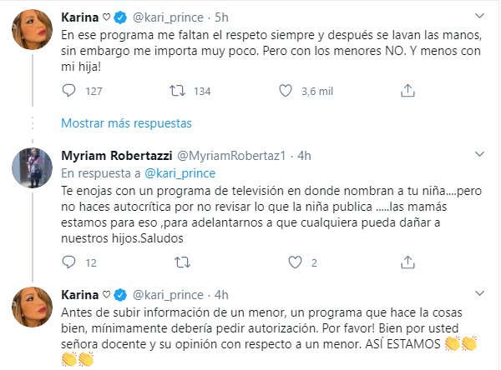This screenshot has height=370, width=501.
Task: Open Myriam Robertazzi's avatar image
Action: pyautogui.click(x=33, y=171)
